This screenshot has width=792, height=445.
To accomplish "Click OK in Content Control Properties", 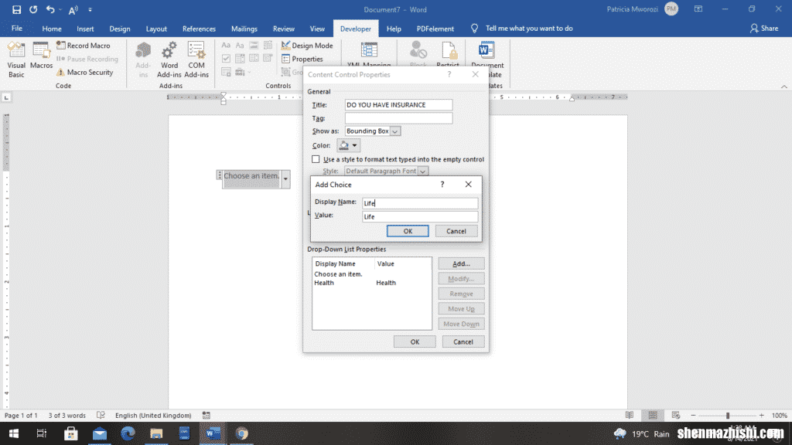I will pyautogui.click(x=415, y=341).
